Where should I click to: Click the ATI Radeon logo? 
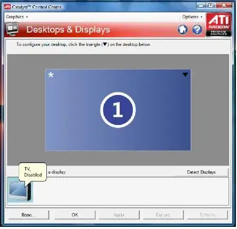(x=219, y=25)
